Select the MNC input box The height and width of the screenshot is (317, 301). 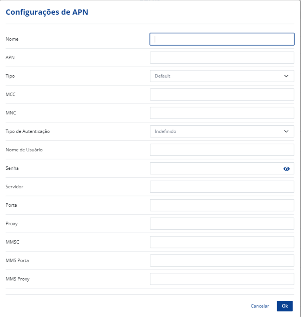tap(222, 113)
